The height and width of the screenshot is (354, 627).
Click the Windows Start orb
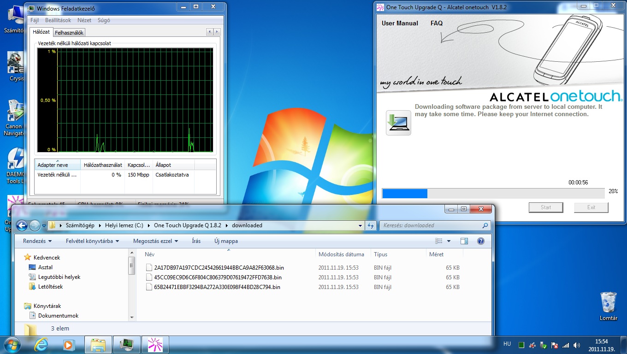(12, 344)
